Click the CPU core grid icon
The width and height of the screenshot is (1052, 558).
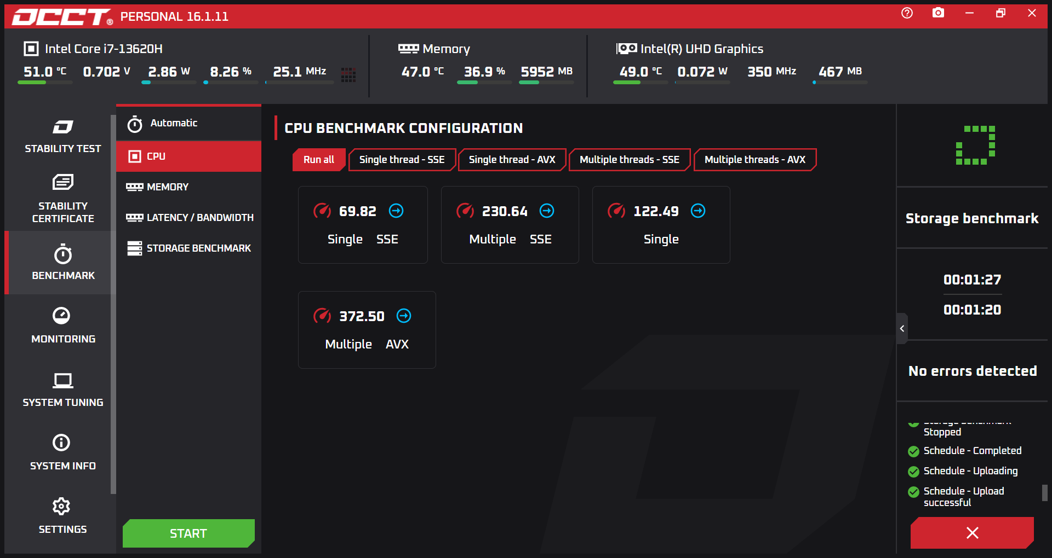(x=348, y=75)
